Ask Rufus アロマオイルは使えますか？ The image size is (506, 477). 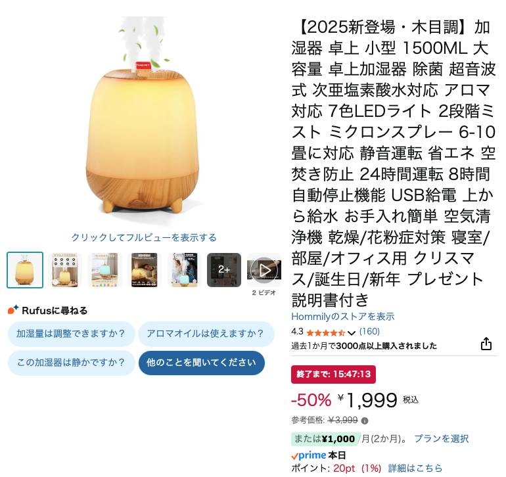click(x=206, y=334)
